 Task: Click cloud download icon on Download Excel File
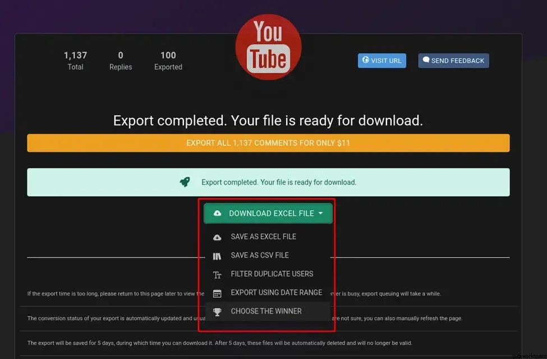217,213
